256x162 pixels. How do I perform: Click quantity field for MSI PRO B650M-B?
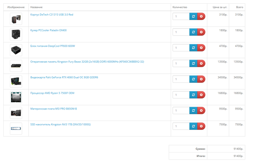[x=181, y=111]
